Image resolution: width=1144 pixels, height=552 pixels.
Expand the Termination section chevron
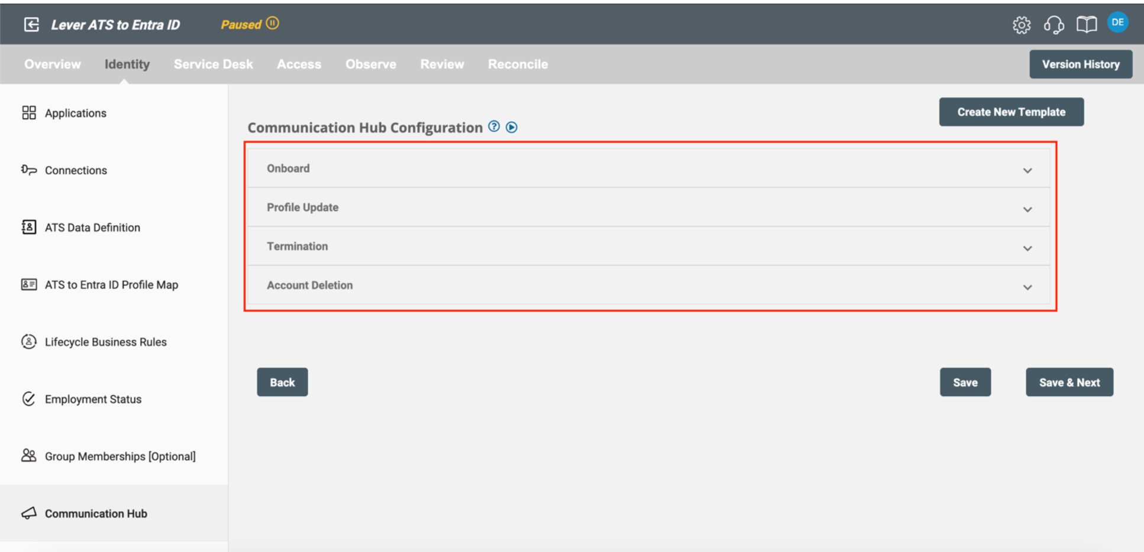pyautogui.click(x=1027, y=248)
